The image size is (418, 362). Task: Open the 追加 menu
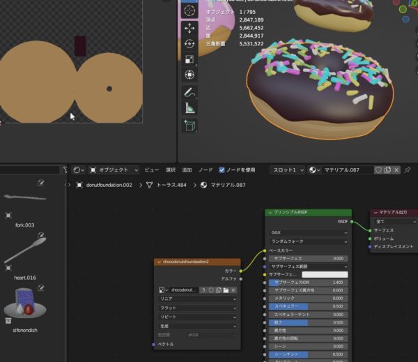pos(187,169)
